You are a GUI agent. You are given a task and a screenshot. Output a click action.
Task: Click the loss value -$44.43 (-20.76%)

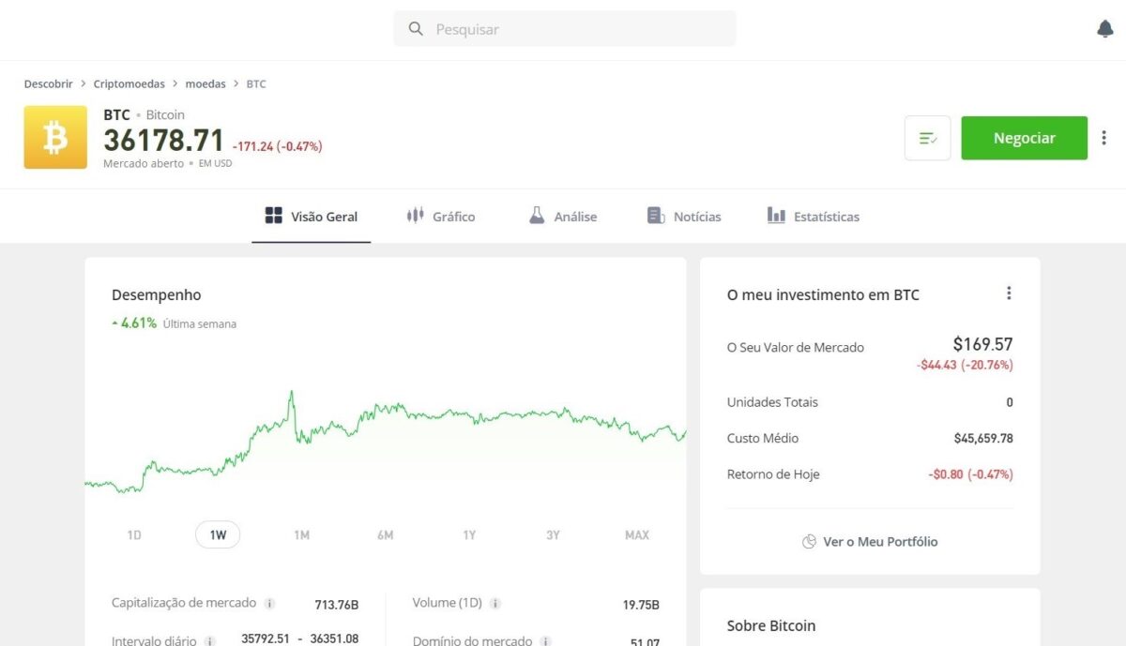[x=966, y=365]
